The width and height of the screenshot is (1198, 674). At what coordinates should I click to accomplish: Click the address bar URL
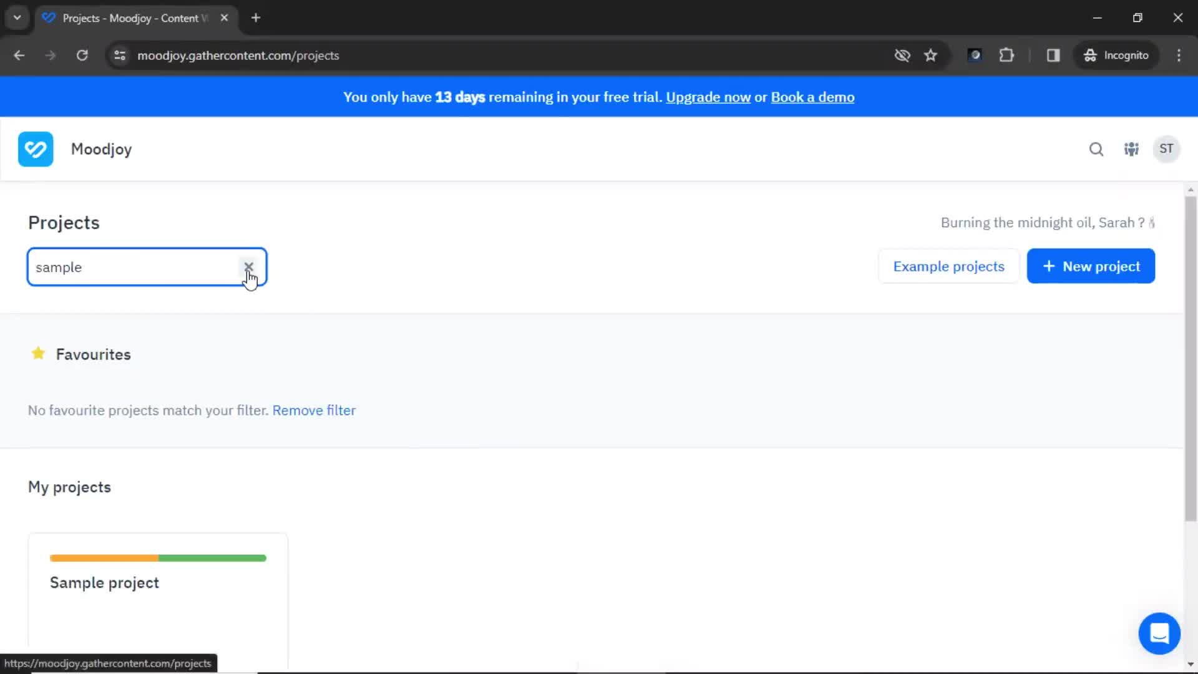(238, 56)
